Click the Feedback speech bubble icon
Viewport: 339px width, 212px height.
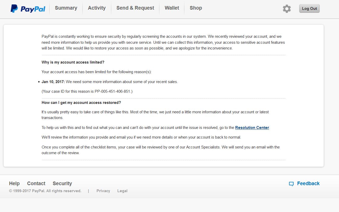[x=291, y=184]
